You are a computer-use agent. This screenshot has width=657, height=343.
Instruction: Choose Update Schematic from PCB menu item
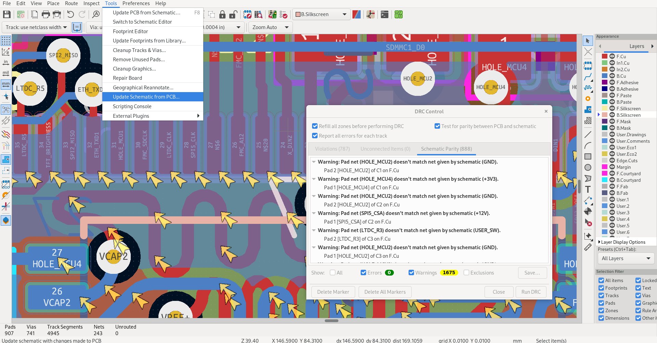tap(146, 97)
